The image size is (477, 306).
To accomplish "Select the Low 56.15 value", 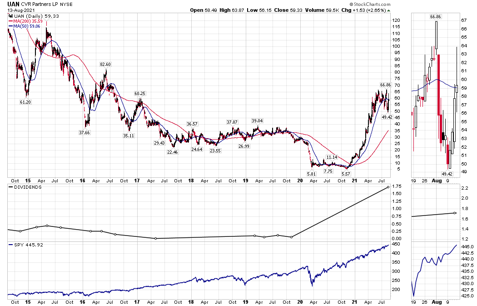I will pyautogui.click(x=259, y=10).
